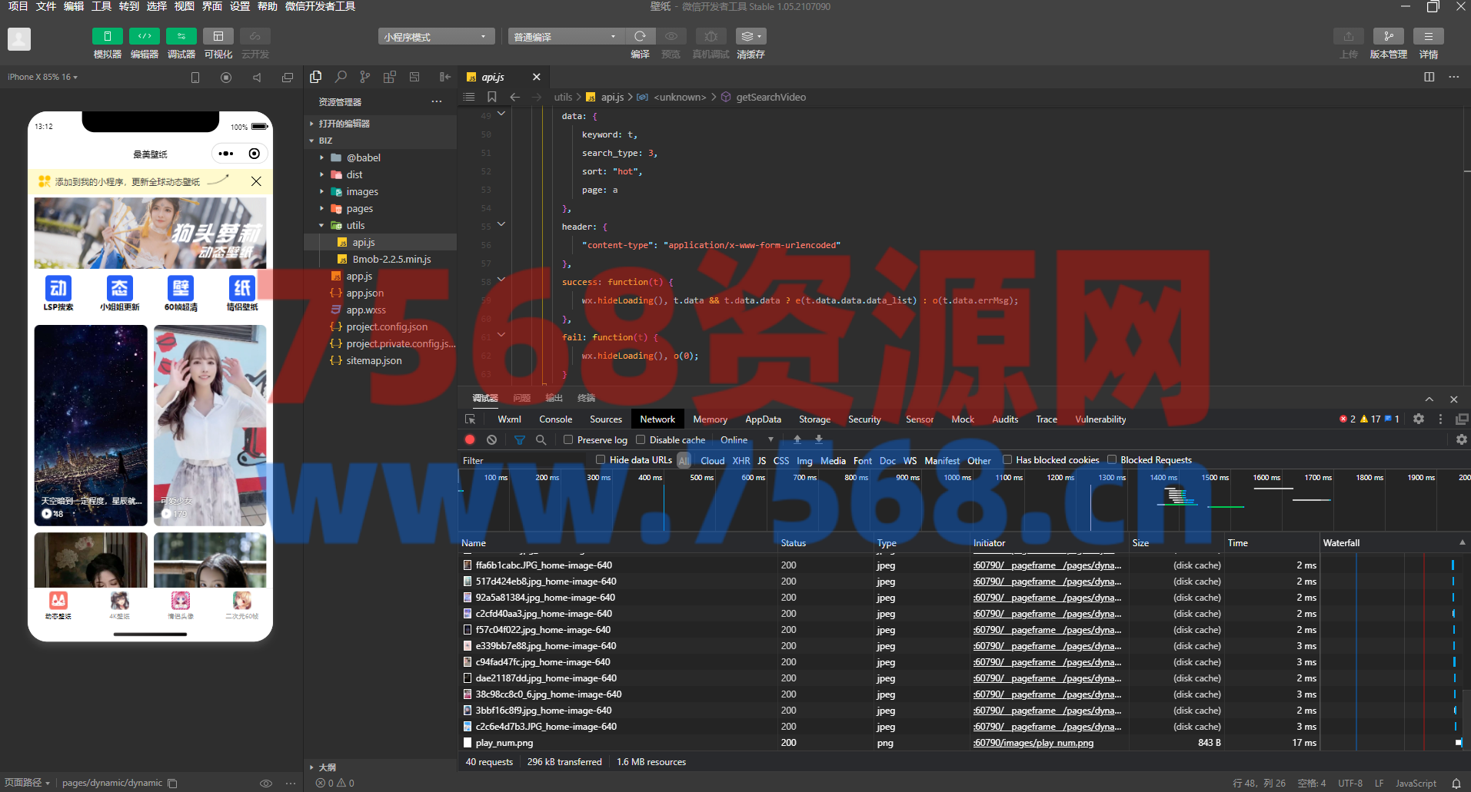This screenshot has height=792, width=1471.
Task: Filter network requests by XHR
Action: click(x=740, y=461)
